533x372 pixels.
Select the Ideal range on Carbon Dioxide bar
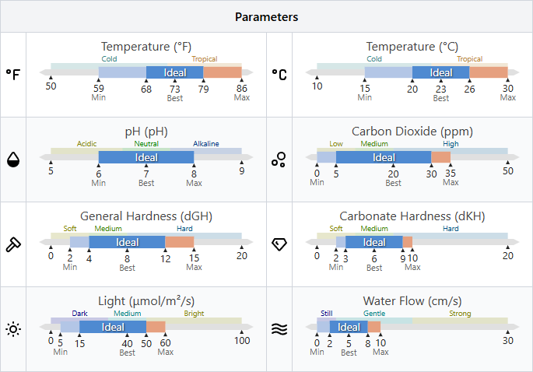[384, 157]
